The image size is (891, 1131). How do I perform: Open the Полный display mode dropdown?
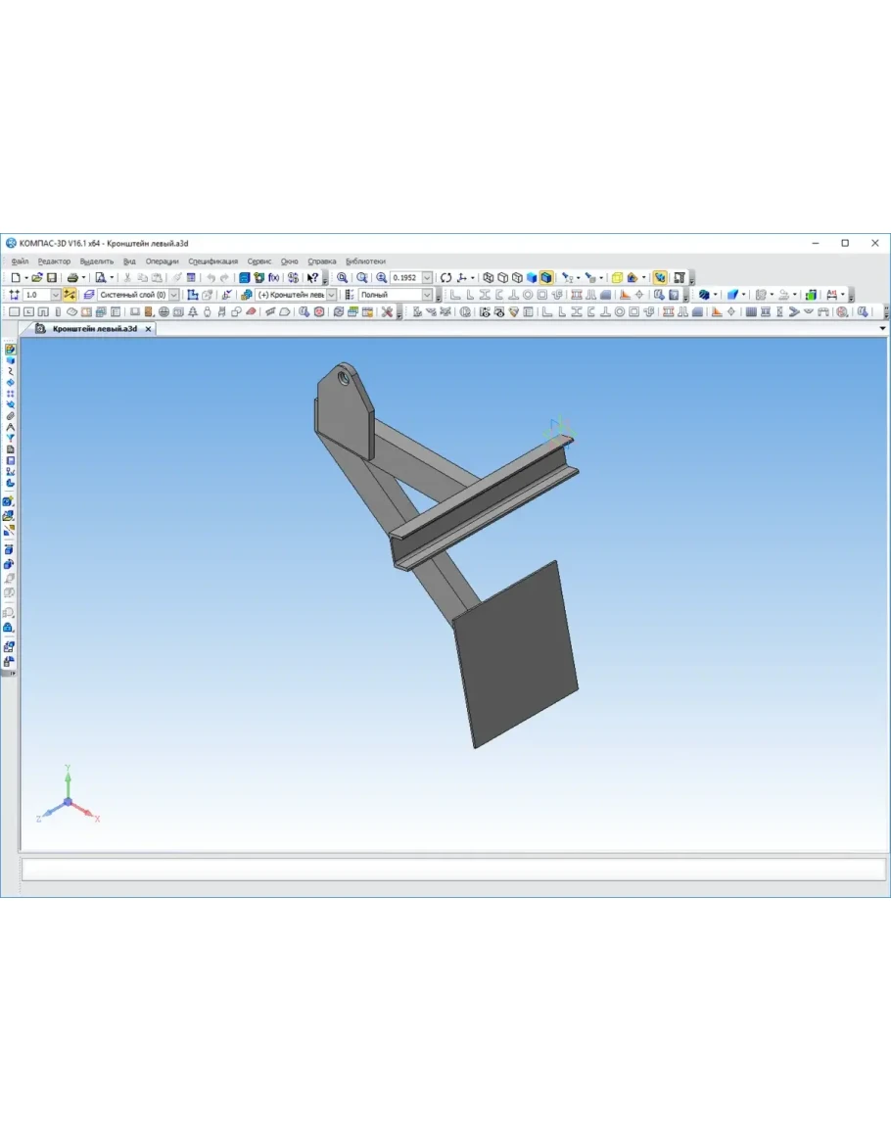pos(427,295)
